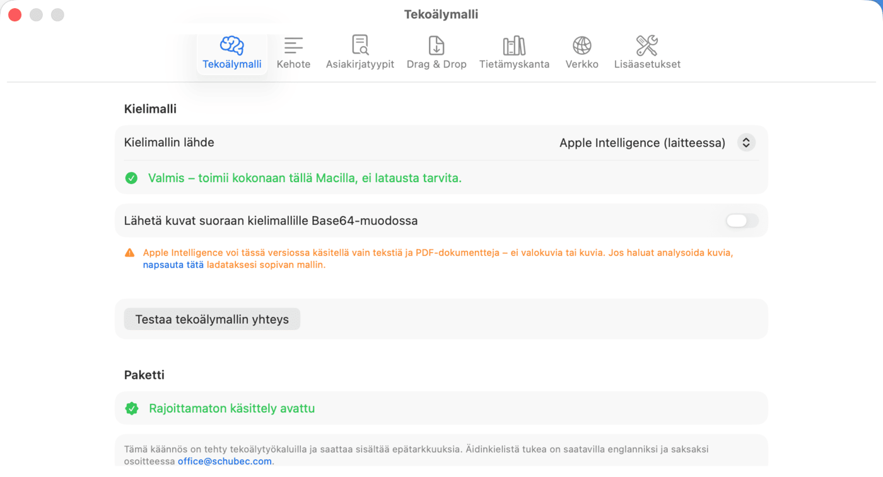Click the Tekoälymalli window title

441,14
